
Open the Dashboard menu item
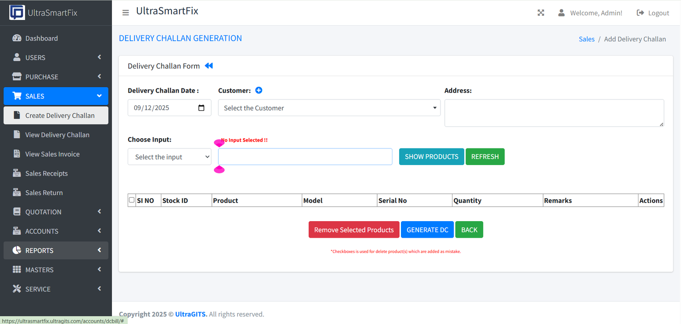pyautogui.click(x=56, y=38)
